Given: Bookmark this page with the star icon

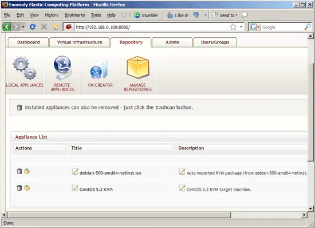Looking at the screenshot, I should (x=233, y=27).
